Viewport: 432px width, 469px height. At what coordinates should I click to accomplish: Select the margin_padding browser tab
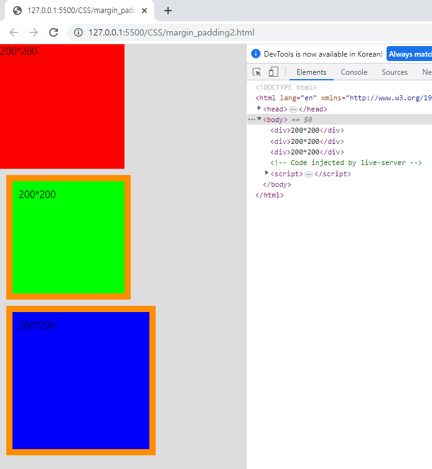[x=80, y=11]
